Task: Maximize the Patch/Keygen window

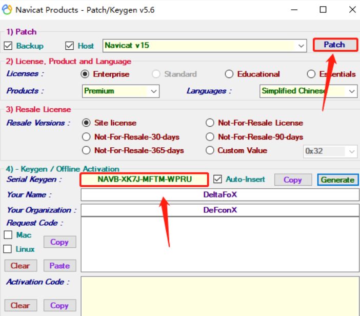Action: pos(323,10)
